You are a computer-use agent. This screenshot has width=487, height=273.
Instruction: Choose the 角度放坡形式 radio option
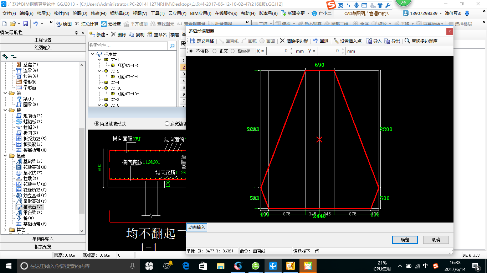tap(97, 124)
